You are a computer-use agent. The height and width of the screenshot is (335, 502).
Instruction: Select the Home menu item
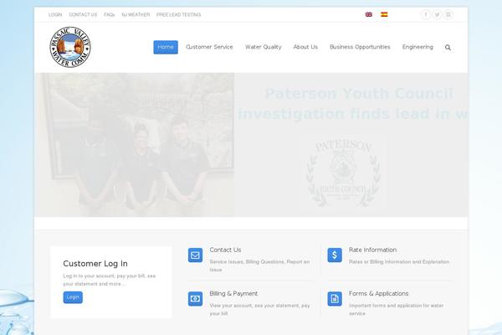click(x=166, y=47)
